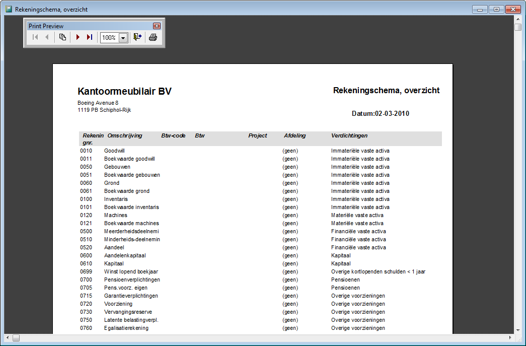The image size is (526, 346).
Task: Click the 'Project' column header
Action: [x=258, y=135]
